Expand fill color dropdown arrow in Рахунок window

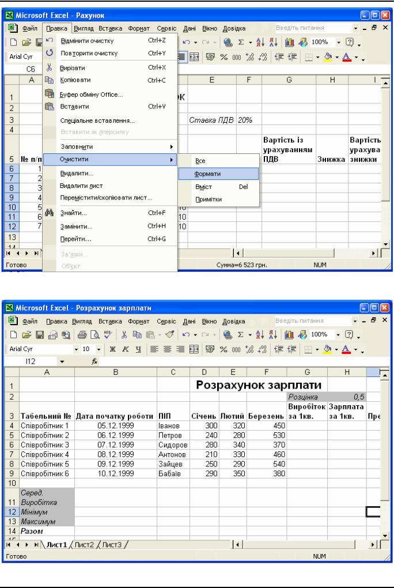[x=336, y=58]
